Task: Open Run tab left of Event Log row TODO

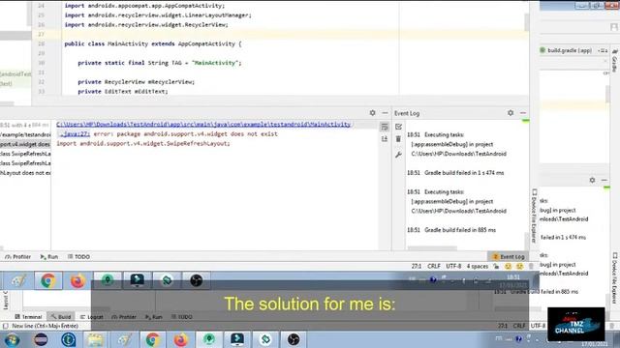Action: [49, 257]
